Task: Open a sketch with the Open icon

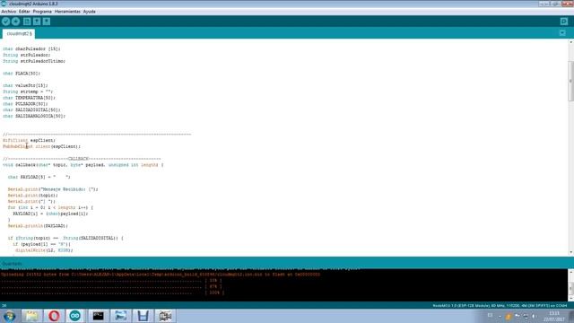Action: point(37,22)
